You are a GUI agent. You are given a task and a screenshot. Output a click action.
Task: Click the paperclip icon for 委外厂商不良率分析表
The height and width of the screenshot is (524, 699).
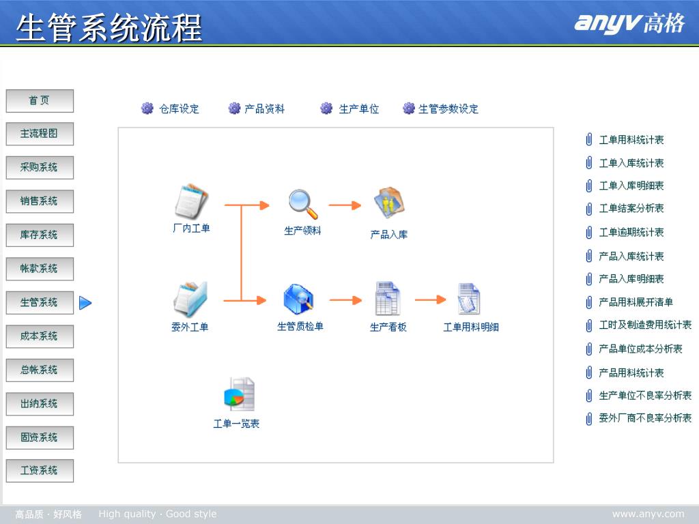589,419
